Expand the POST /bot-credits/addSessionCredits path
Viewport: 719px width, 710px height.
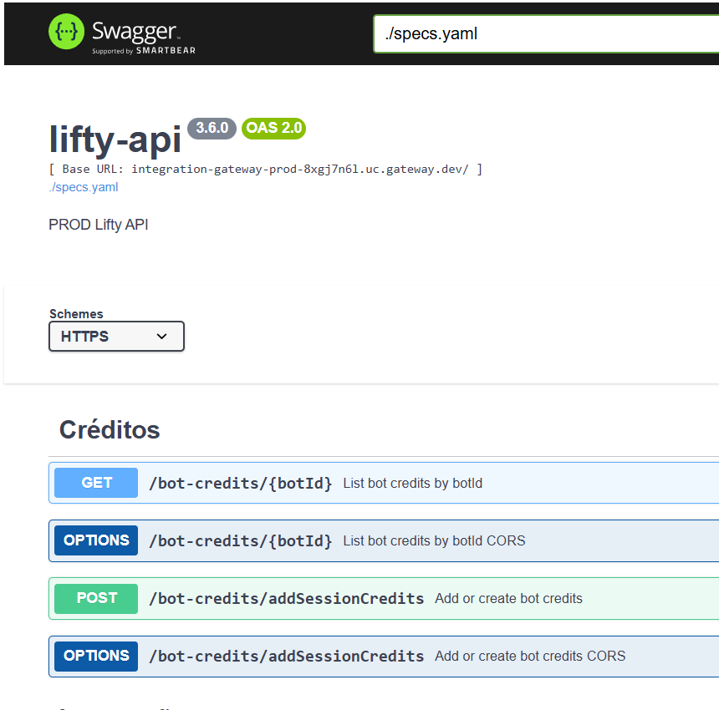pyautogui.click(x=286, y=599)
